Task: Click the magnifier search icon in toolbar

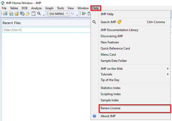Action: pos(39,14)
